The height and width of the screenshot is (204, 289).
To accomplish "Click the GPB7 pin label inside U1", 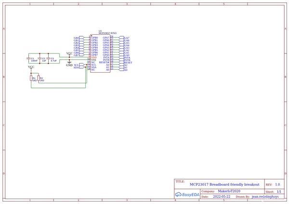I will 94,55.
